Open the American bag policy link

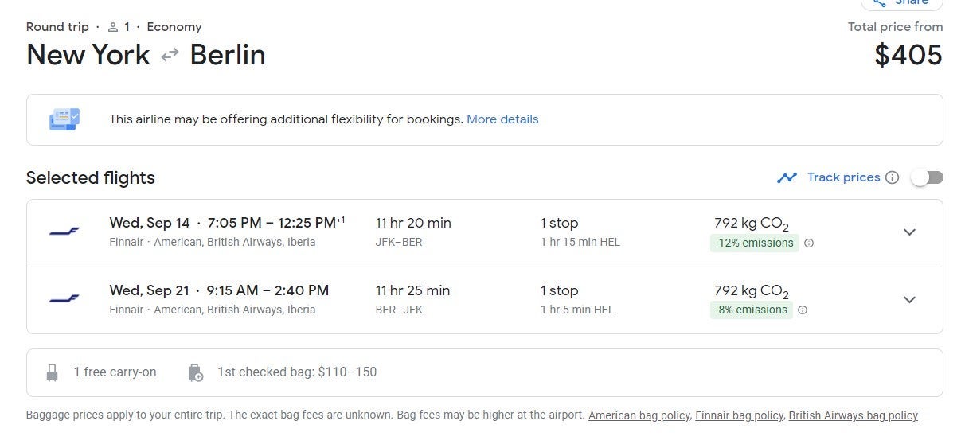[x=639, y=415]
